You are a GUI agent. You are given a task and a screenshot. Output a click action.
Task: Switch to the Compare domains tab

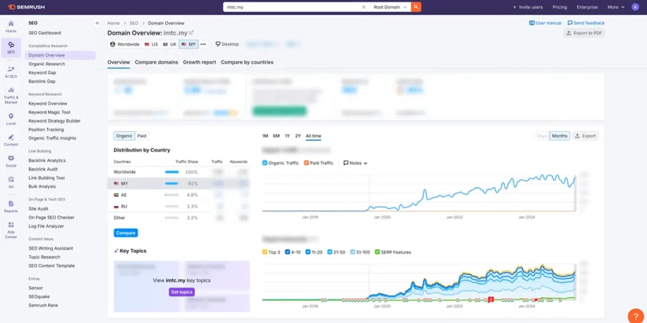click(x=156, y=63)
